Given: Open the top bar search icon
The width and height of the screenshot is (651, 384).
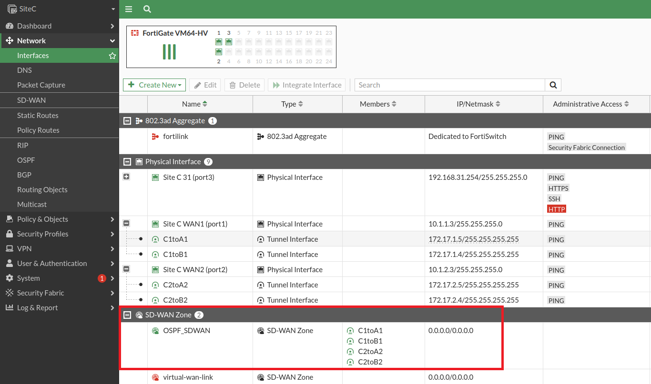Looking at the screenshot, I should click(147, 9).
